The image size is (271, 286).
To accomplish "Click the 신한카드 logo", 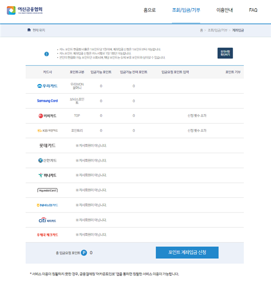I will click(47, 160).
